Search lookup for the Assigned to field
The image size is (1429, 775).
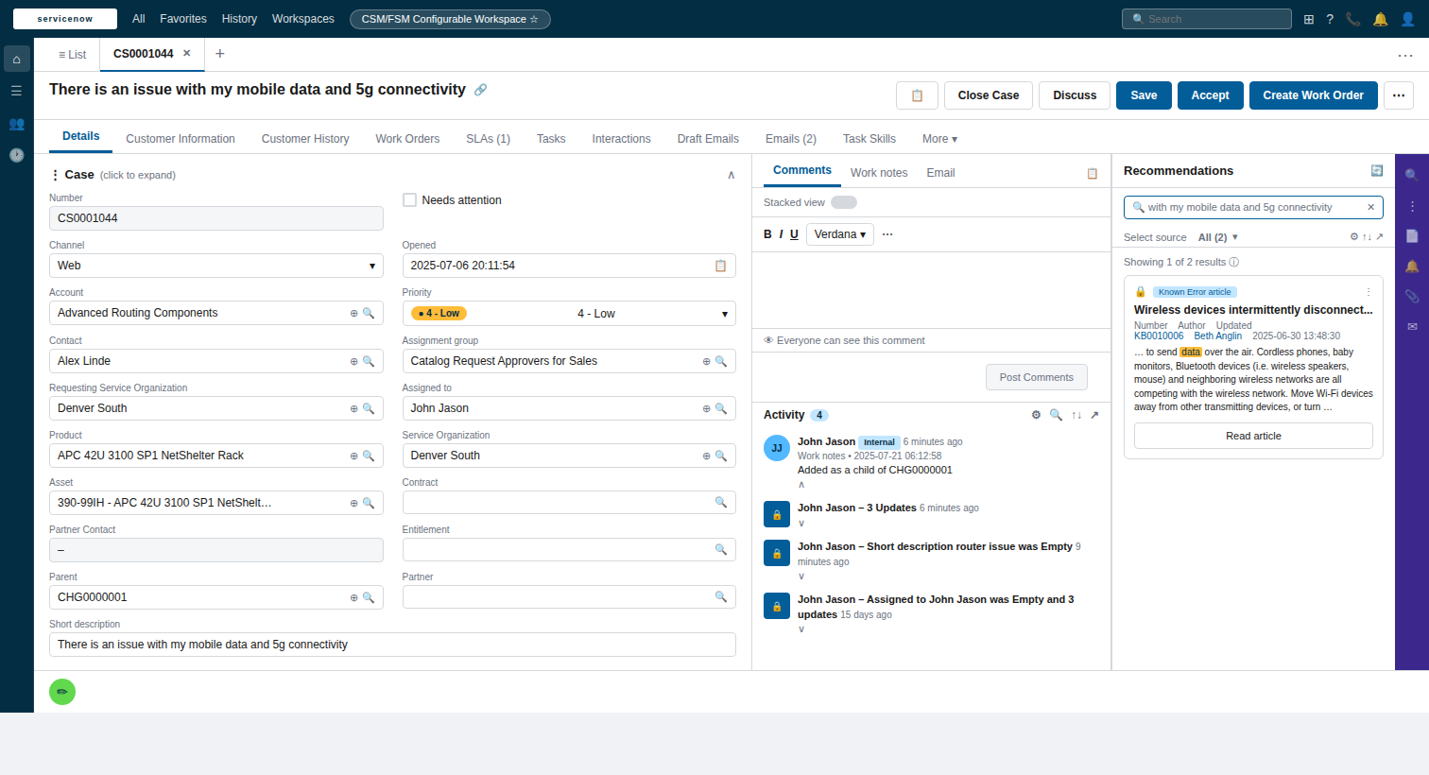(x=721, y=408)
